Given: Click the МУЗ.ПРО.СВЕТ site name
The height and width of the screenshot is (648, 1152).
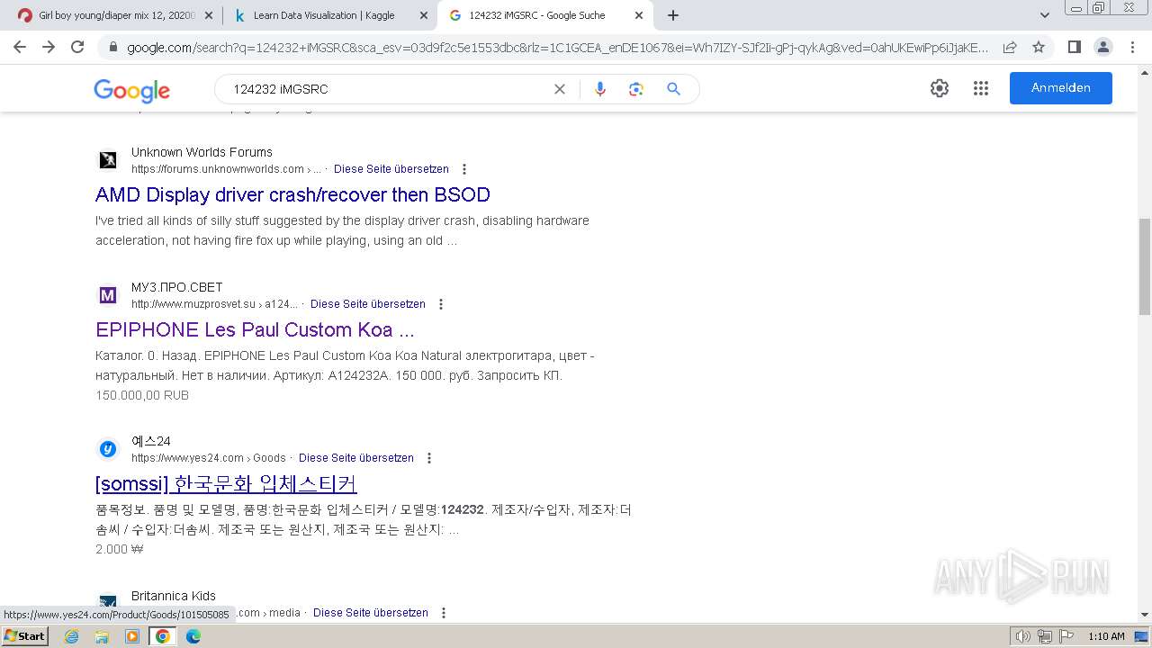Looking at the screenshot, I should tap(176, 287).
